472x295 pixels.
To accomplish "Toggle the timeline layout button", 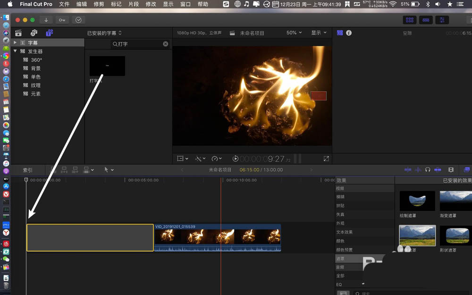I will (x=426, y=20).
